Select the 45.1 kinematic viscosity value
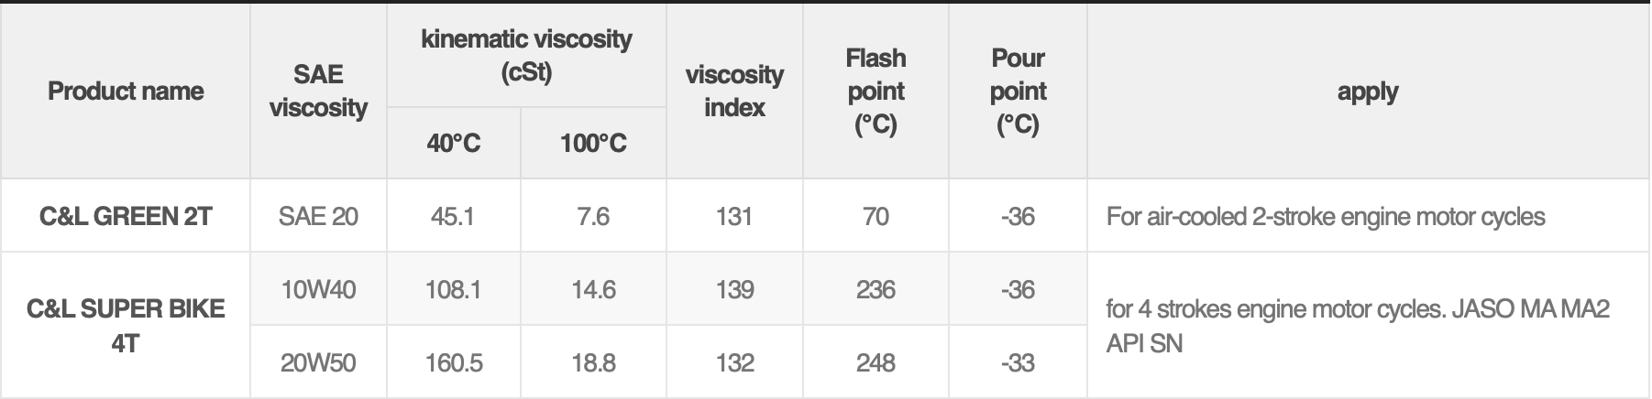The height and width of the screenshot is (399, 1652). (453, 217)
